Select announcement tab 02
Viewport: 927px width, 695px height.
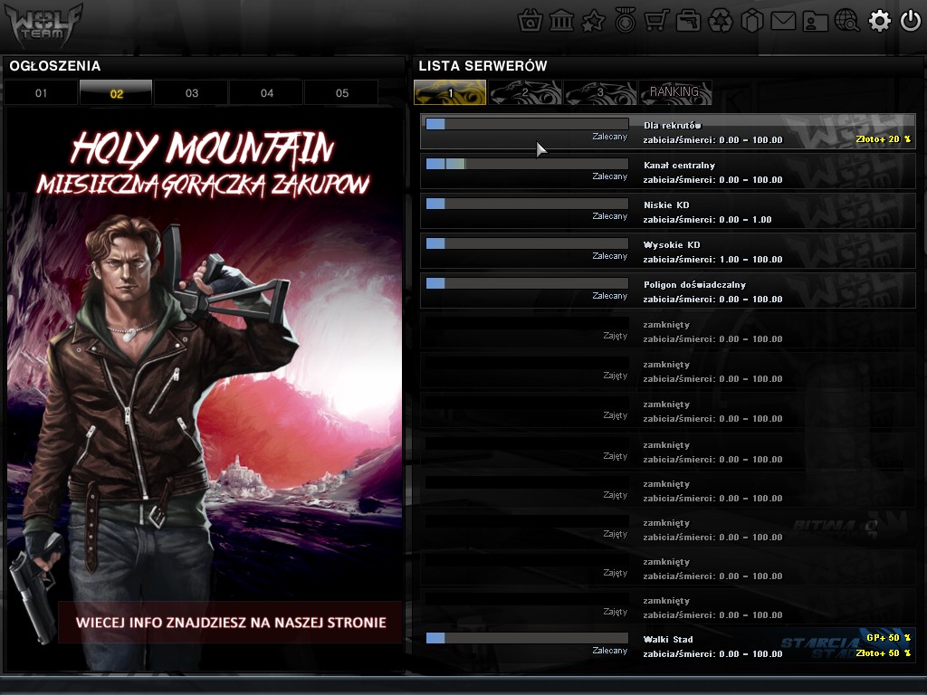(116, 93)
